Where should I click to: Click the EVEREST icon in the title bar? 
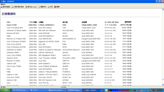1,2
